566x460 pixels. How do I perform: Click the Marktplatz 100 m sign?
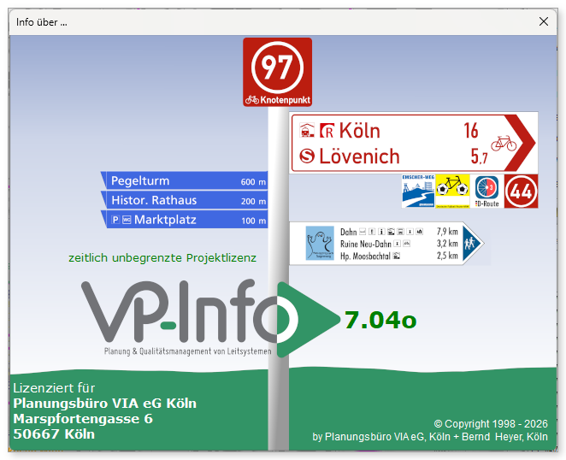coord(185,220)
